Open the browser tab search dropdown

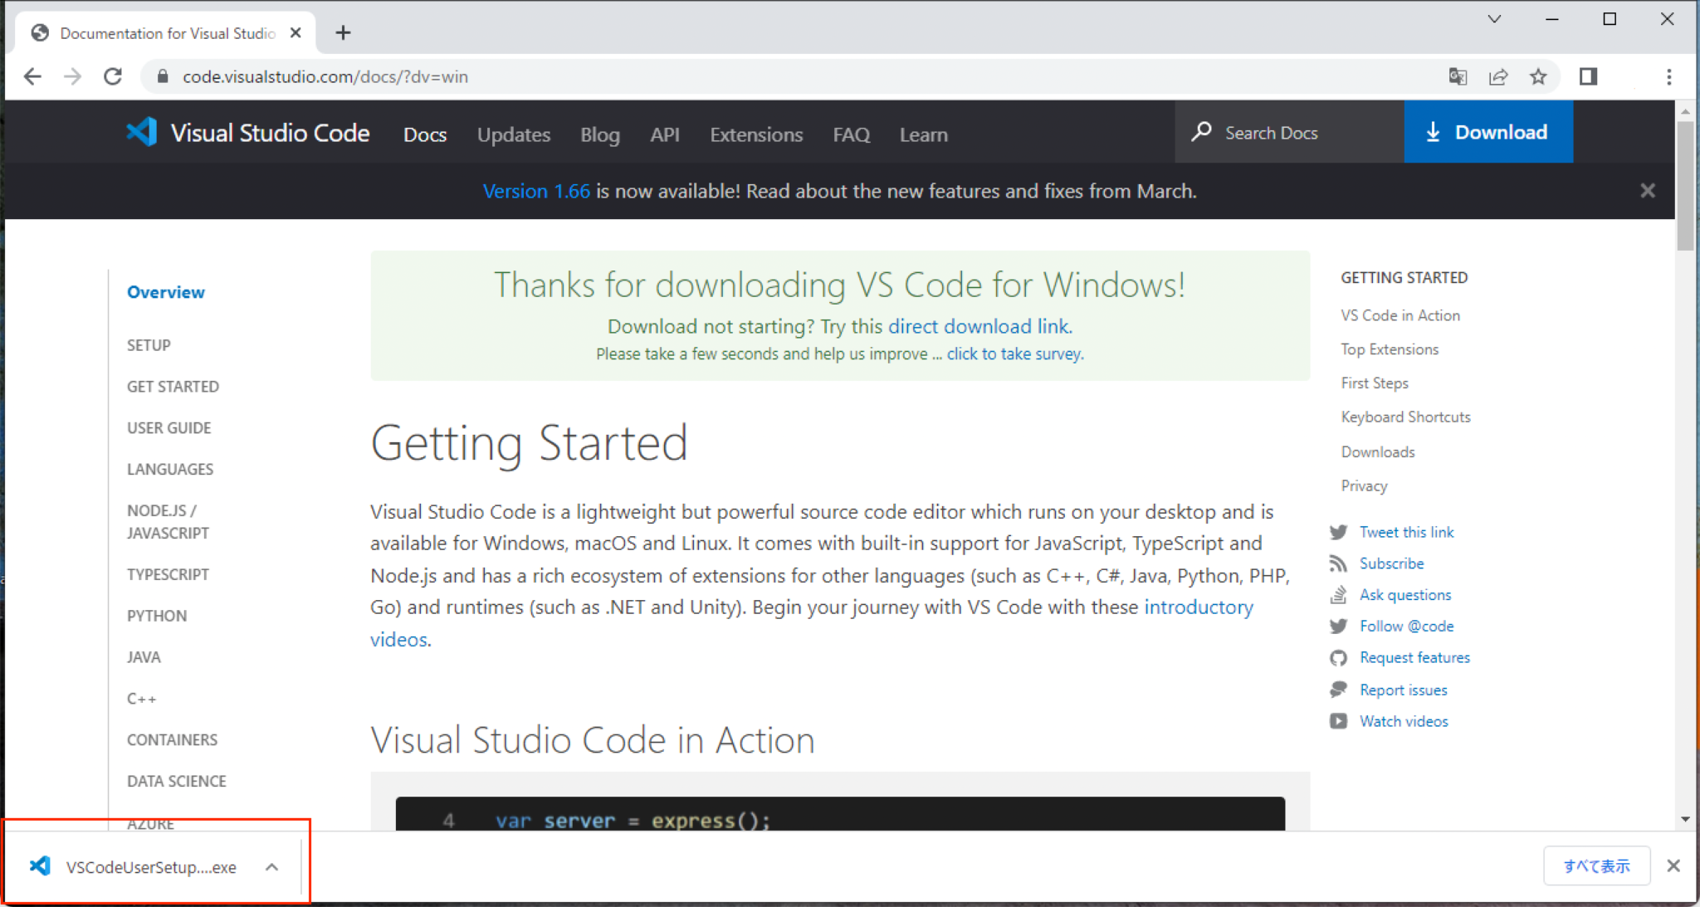point(1495,18)
